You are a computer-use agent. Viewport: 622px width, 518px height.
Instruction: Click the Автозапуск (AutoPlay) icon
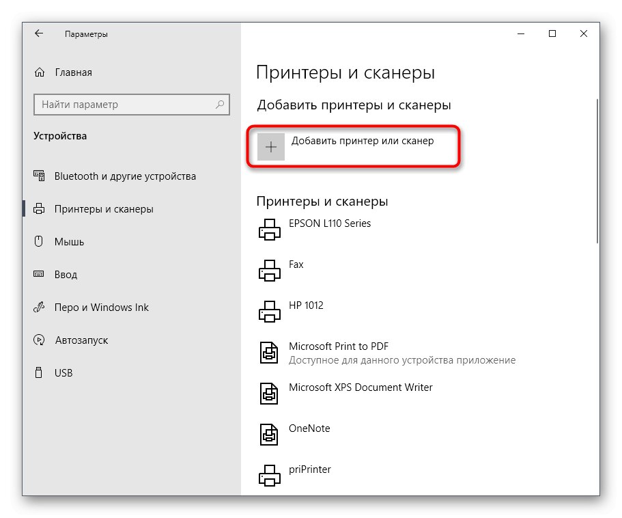tap(39, 340)
